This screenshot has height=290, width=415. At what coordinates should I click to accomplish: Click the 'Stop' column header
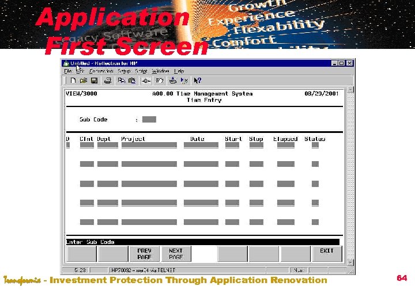256,139
